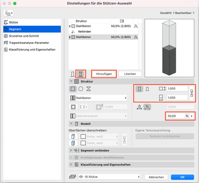Screen dimensions: 199x183
Task: Choose single-segment column icon
Action: pos(73,74)
